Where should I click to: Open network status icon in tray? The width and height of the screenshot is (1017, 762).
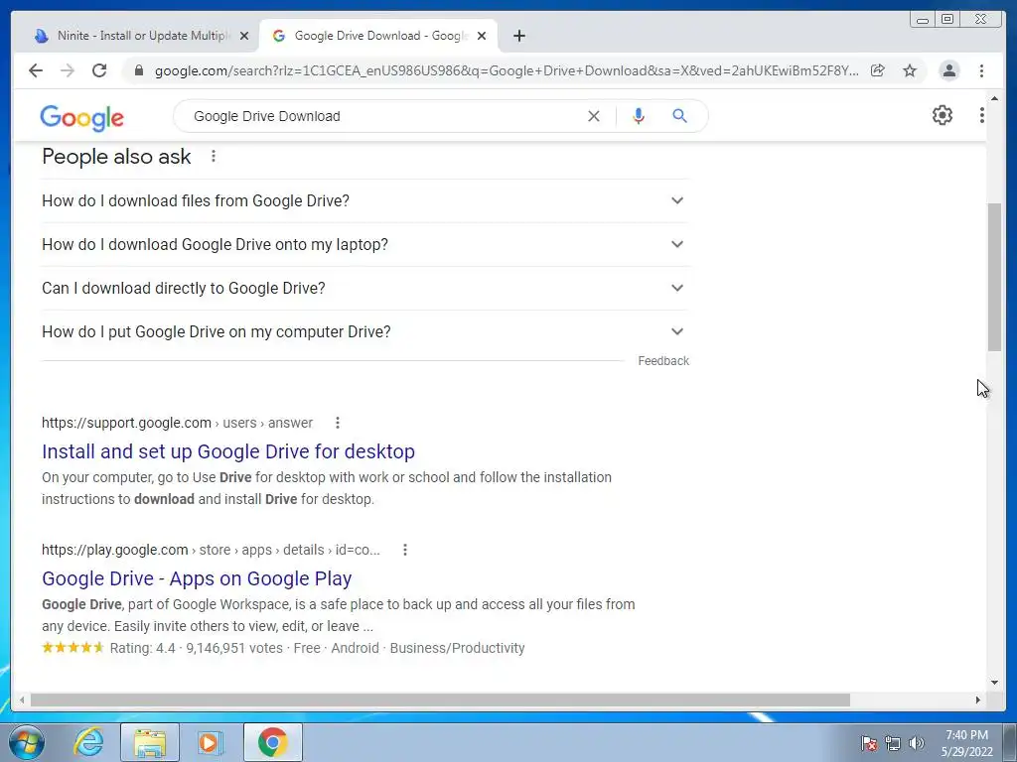coord(893,743)
